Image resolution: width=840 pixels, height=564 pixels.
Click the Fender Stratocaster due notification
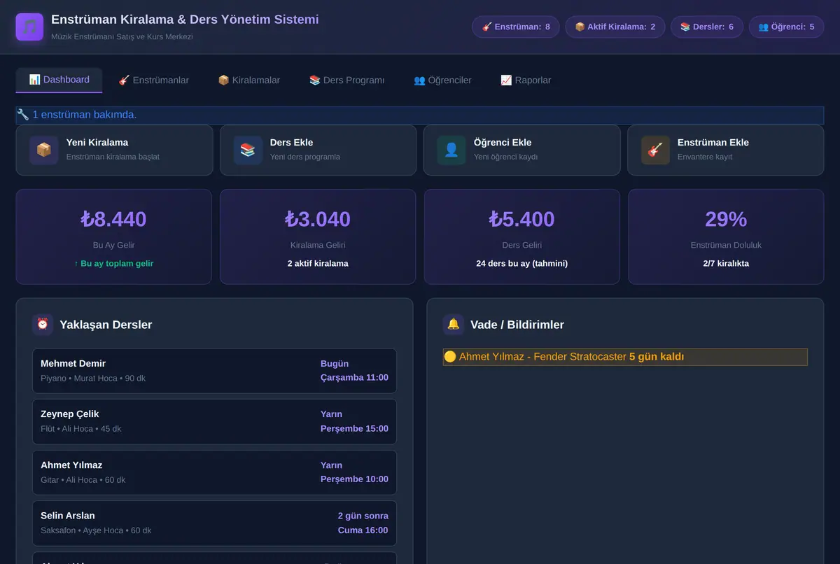coord(625,357)
